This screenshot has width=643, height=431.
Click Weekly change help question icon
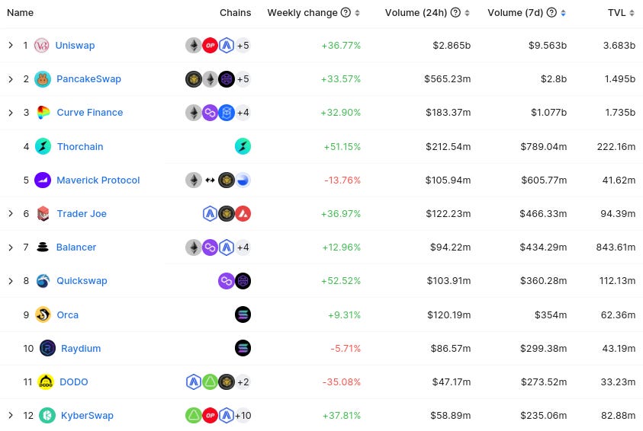346,13
